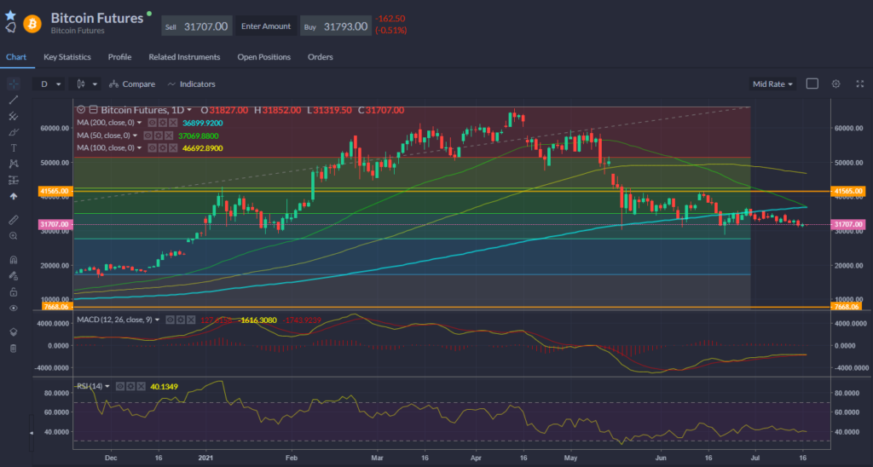Open the Mid Rate dropdown
Image resolution: width=873 pixels, height=467 pixels.
point(772,84)
